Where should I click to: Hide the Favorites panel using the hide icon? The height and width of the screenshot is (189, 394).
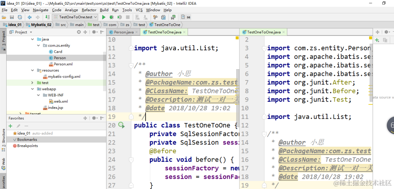pyautogui.click(x=102, y=118)
